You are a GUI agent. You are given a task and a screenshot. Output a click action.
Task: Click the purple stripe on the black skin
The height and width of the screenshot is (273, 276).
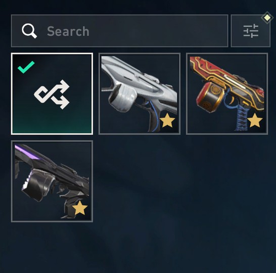pos(26,152)
